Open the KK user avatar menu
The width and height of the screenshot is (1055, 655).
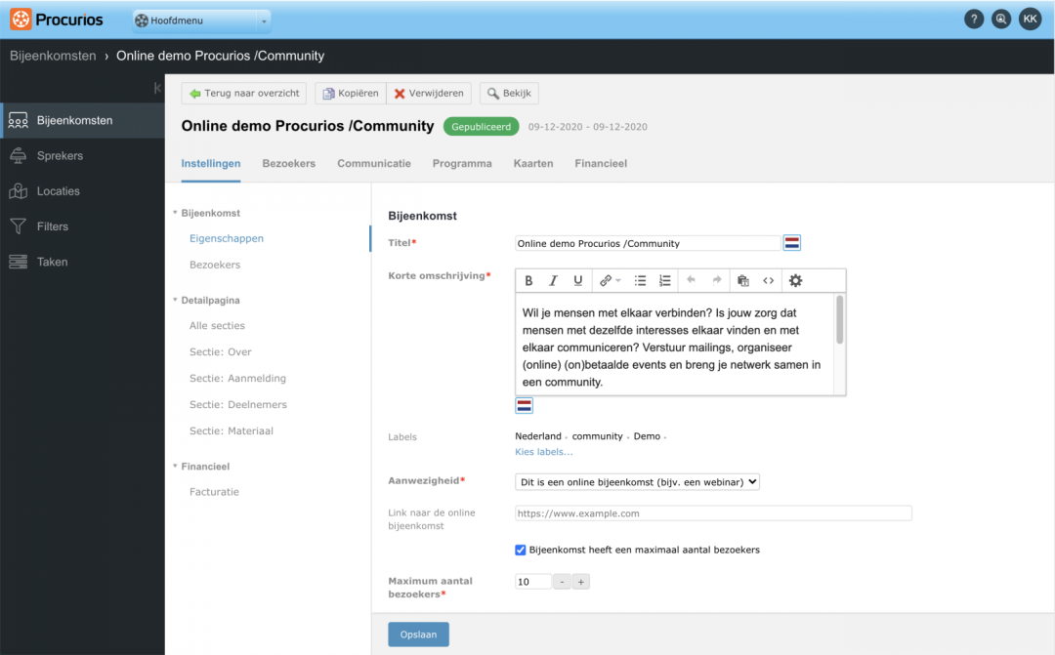[1031, 20]
